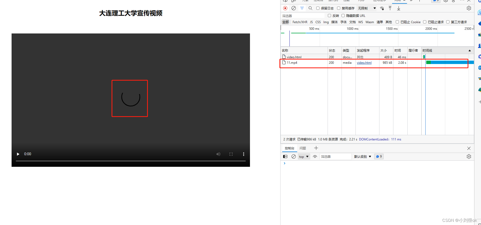Screen dimensions: 481x225
Task: Select 全部 request type filter
Action: click(x=285, y=22)
